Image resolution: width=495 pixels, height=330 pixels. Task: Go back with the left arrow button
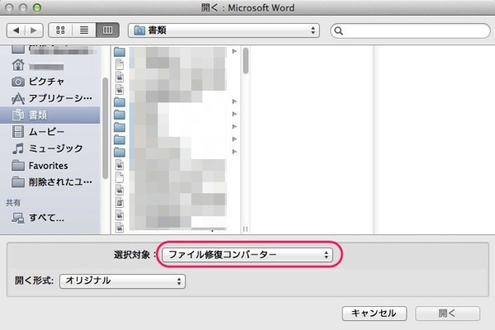pyautogui.click(x=16, y=31)
